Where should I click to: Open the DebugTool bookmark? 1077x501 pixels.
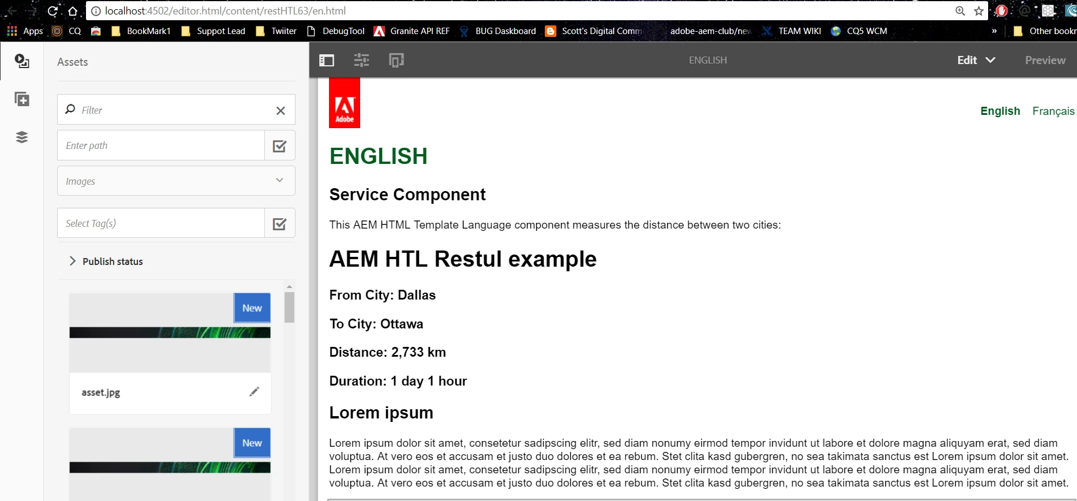336,31
